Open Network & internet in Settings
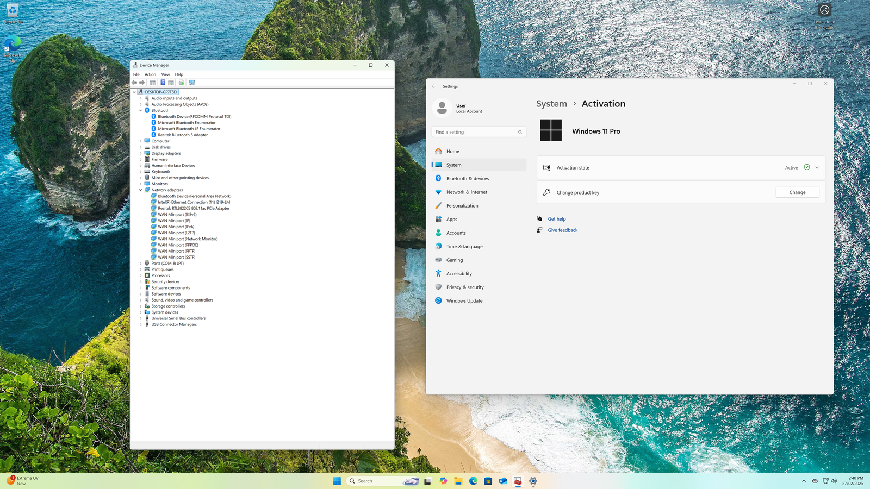 click(x=479, y=192)
